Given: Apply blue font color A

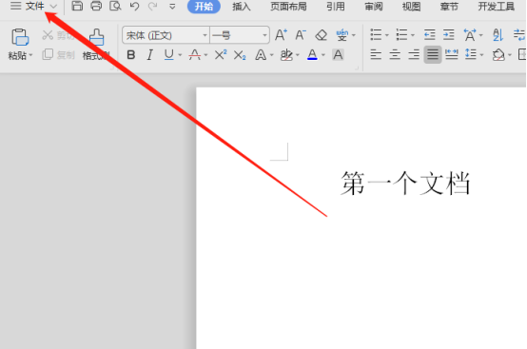Looking at the screenshot, I should tap(312, 55).
